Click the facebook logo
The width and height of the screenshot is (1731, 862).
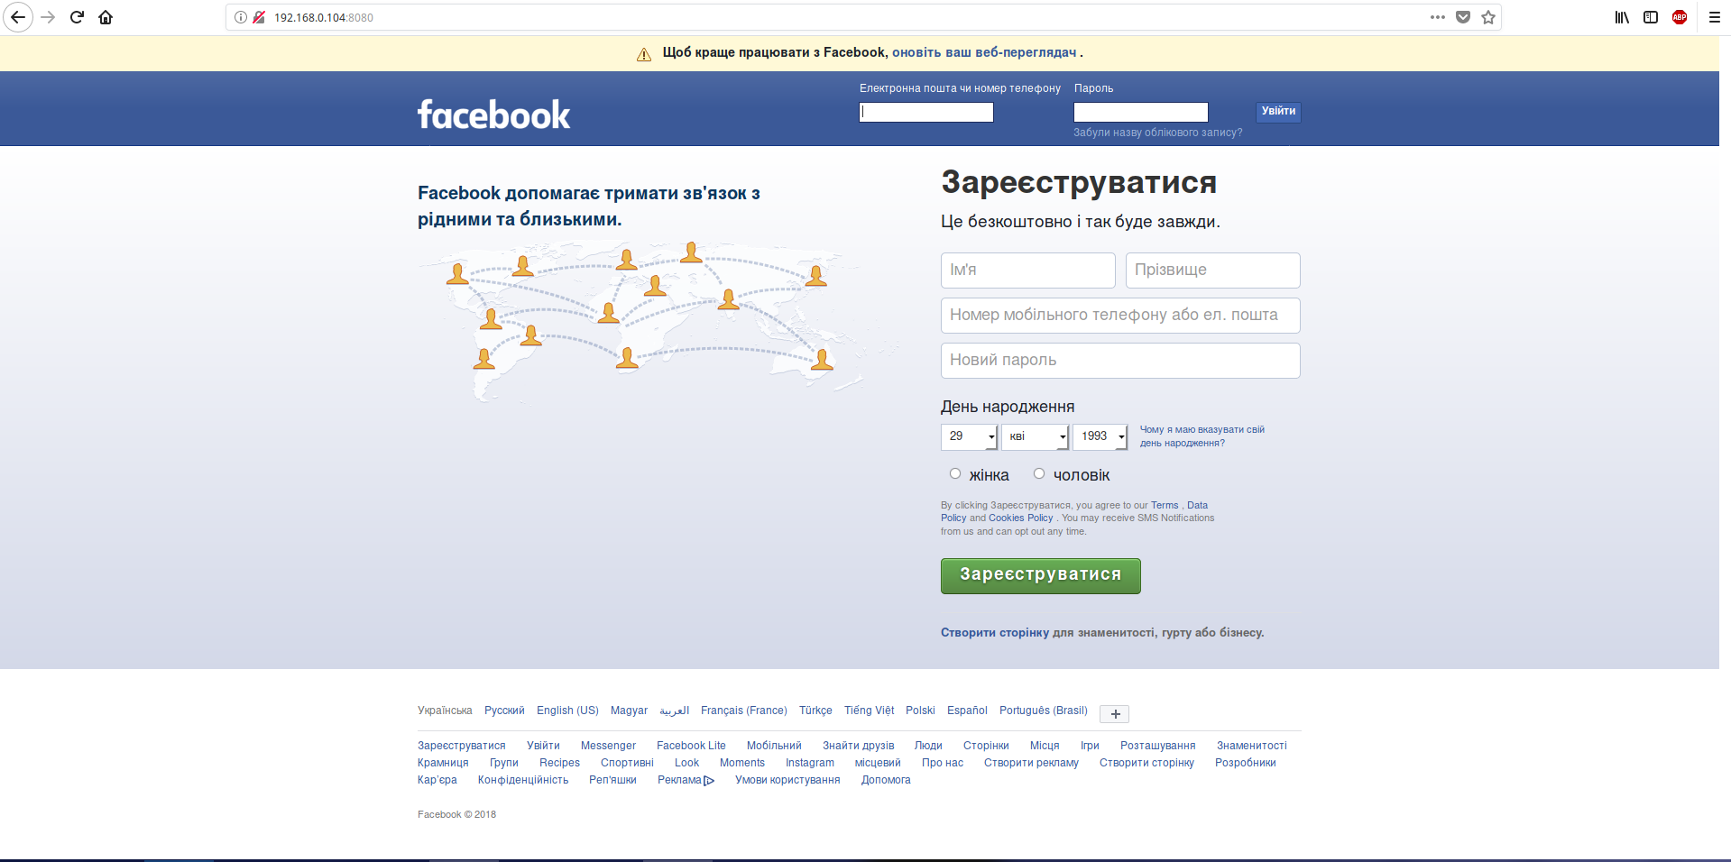(x=493, y=115)
